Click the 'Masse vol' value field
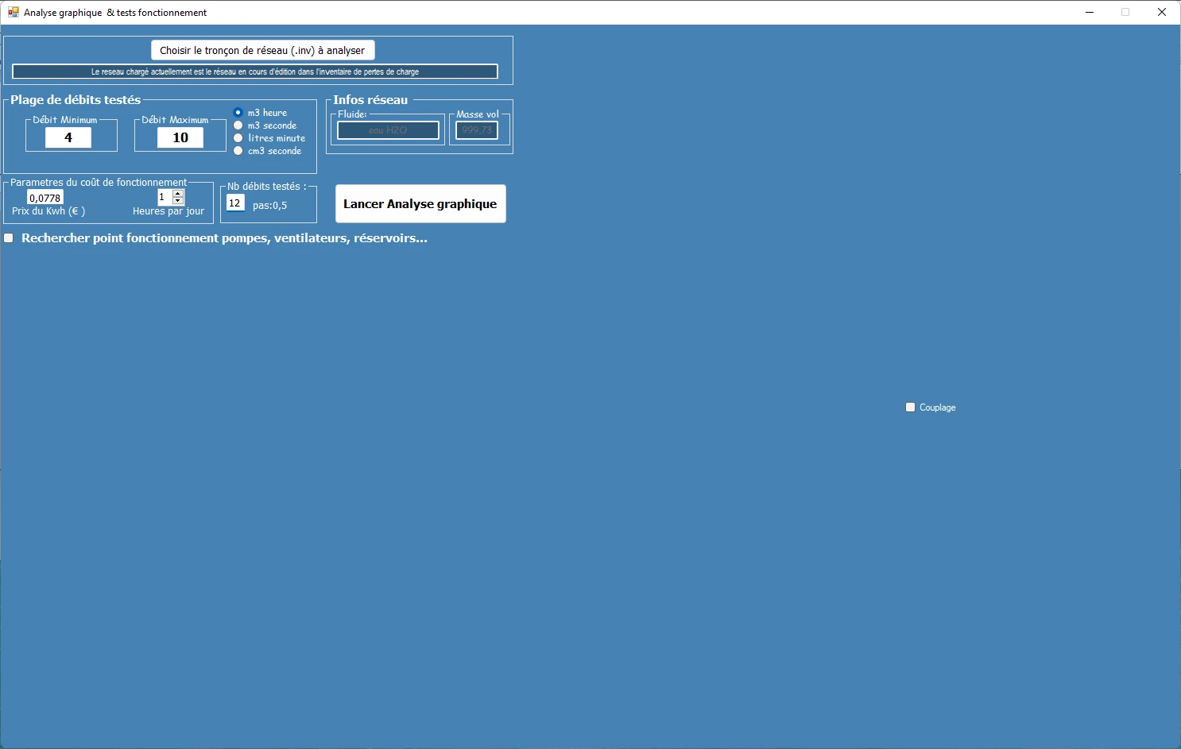This screenshot has width=1181, height=749. pos(477,130)
